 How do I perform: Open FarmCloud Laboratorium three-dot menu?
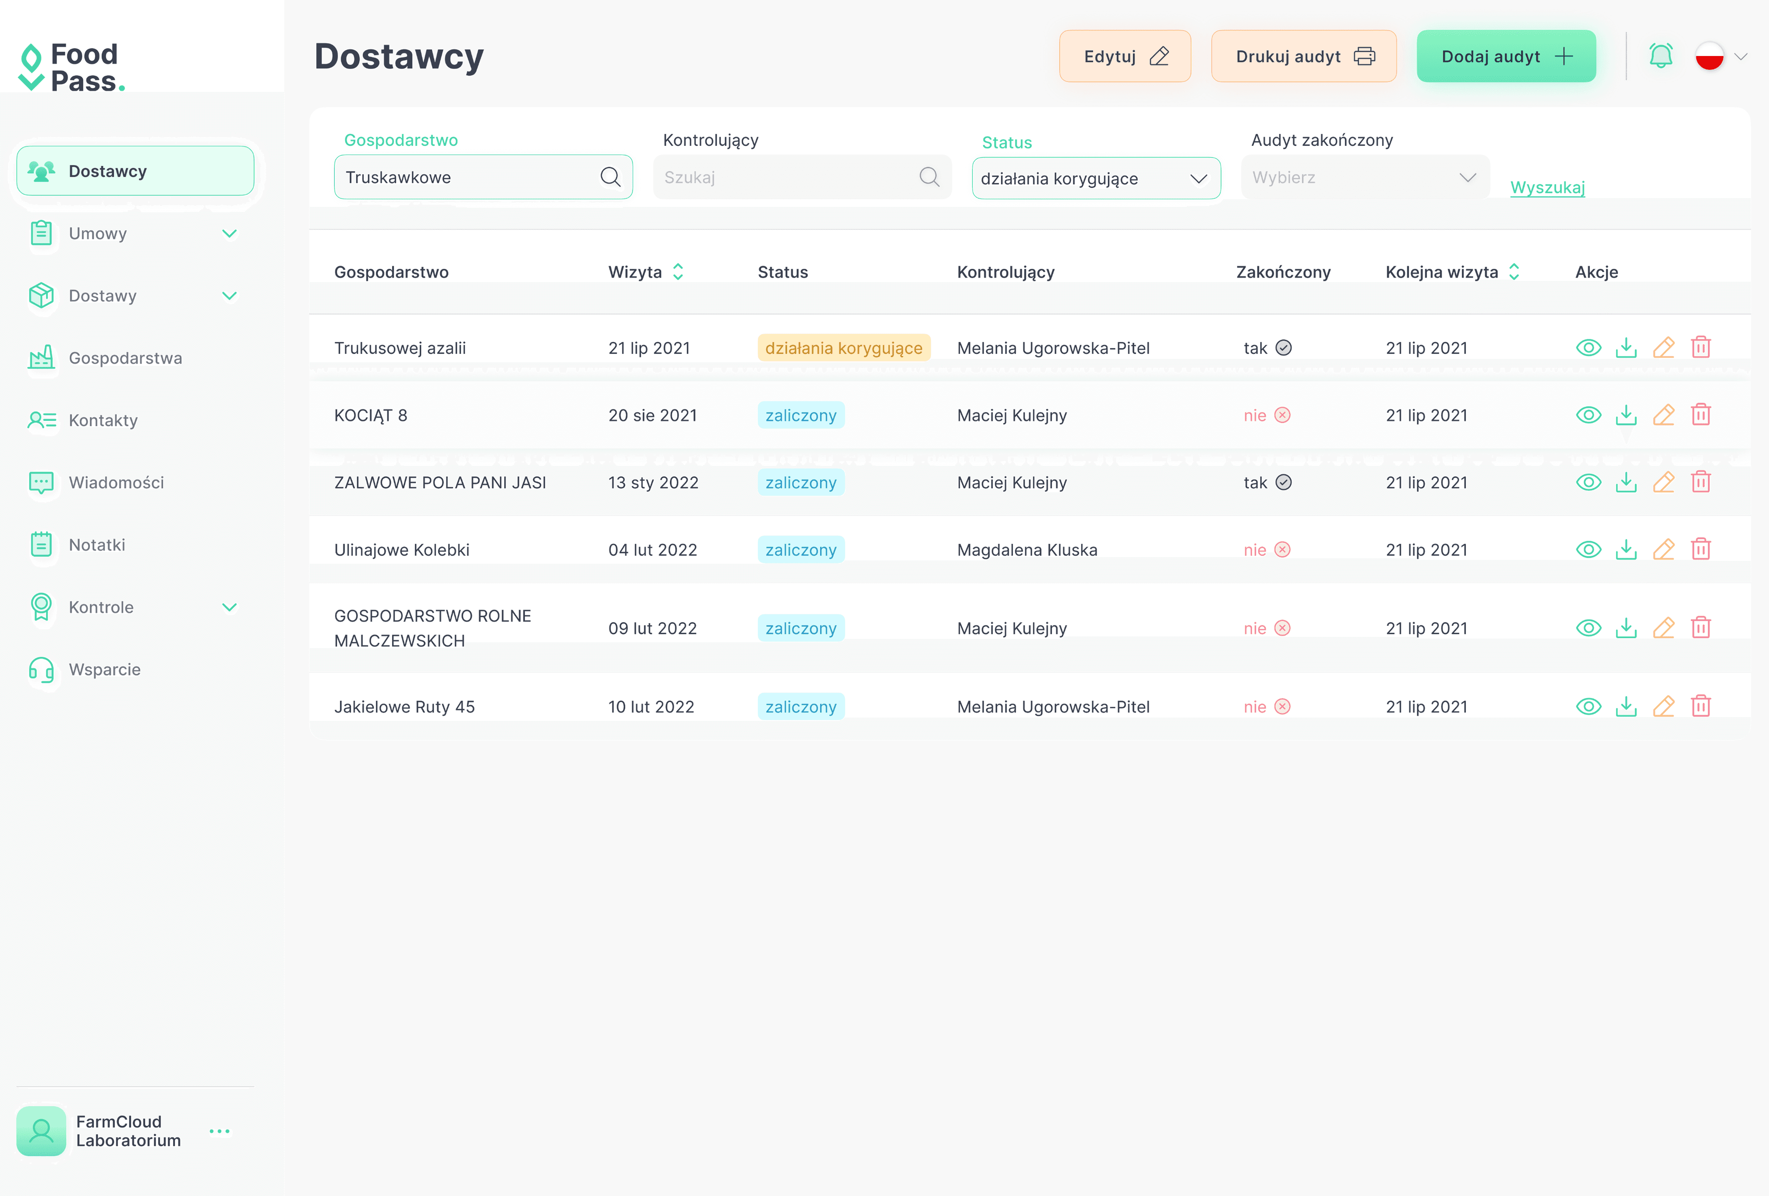pos(219,1130)
